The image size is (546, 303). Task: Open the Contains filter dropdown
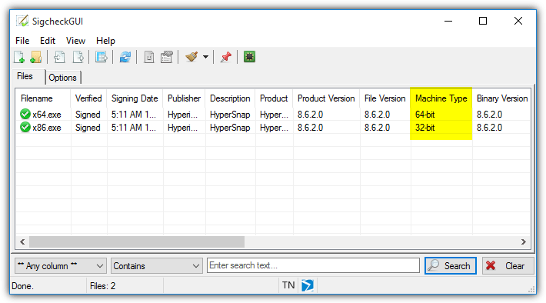(157, 266)
